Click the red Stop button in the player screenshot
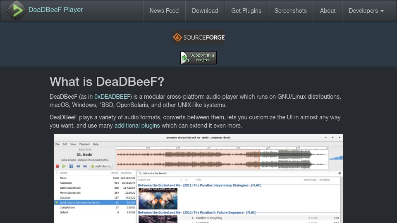 pyautogui.click(x=57, y=166)
